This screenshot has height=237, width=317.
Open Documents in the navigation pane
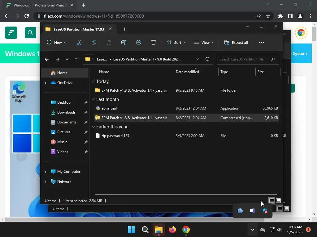pos(67,122)
